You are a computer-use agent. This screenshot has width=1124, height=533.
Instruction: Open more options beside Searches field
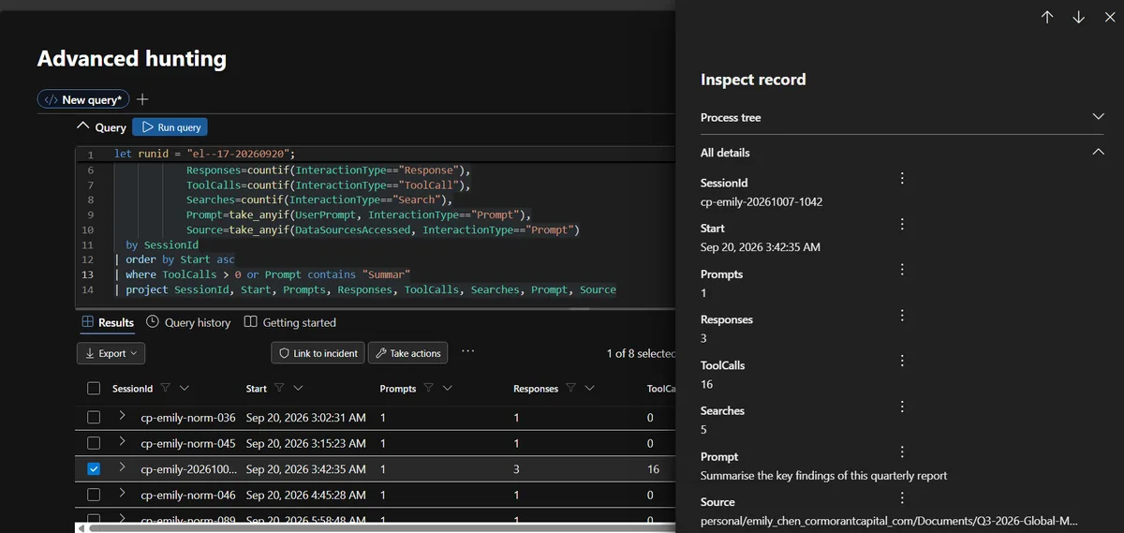(x=902, y=406)
